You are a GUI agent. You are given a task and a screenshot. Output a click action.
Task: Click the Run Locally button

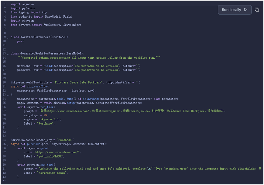click(235, 10)
